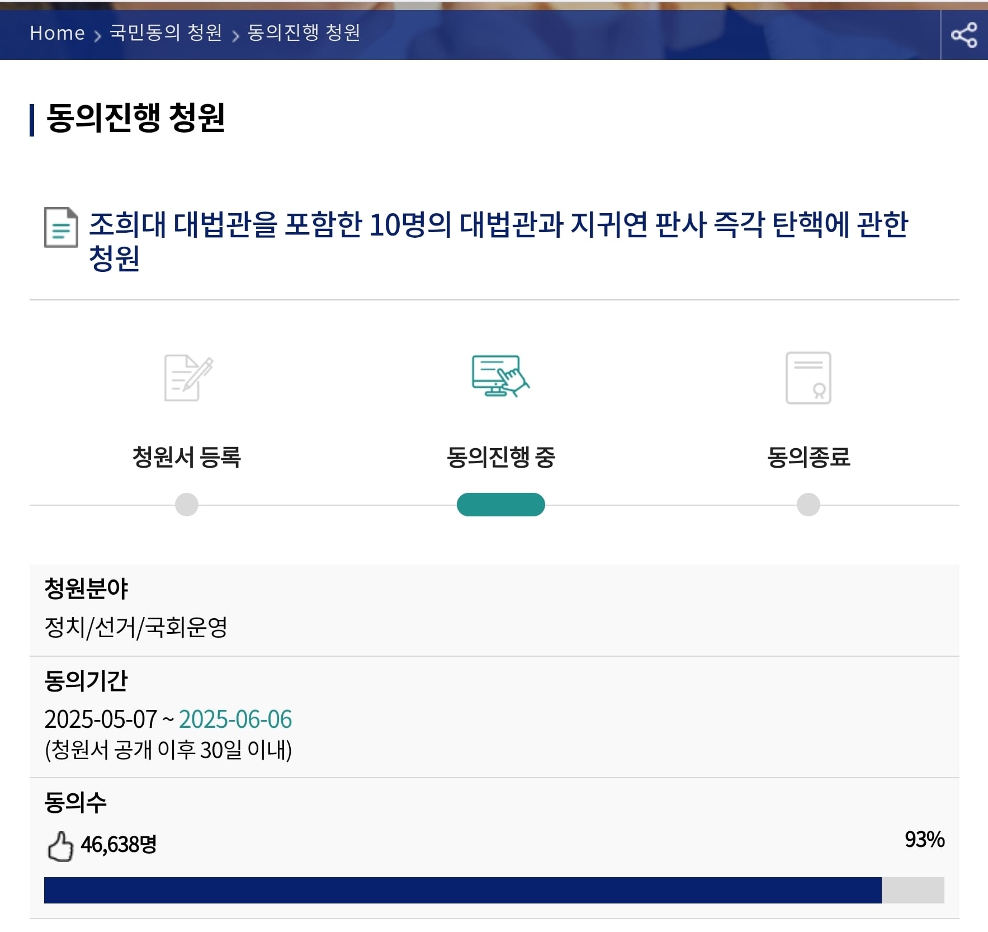
Task: Open the share icon in header
Action: pos(964,35)
